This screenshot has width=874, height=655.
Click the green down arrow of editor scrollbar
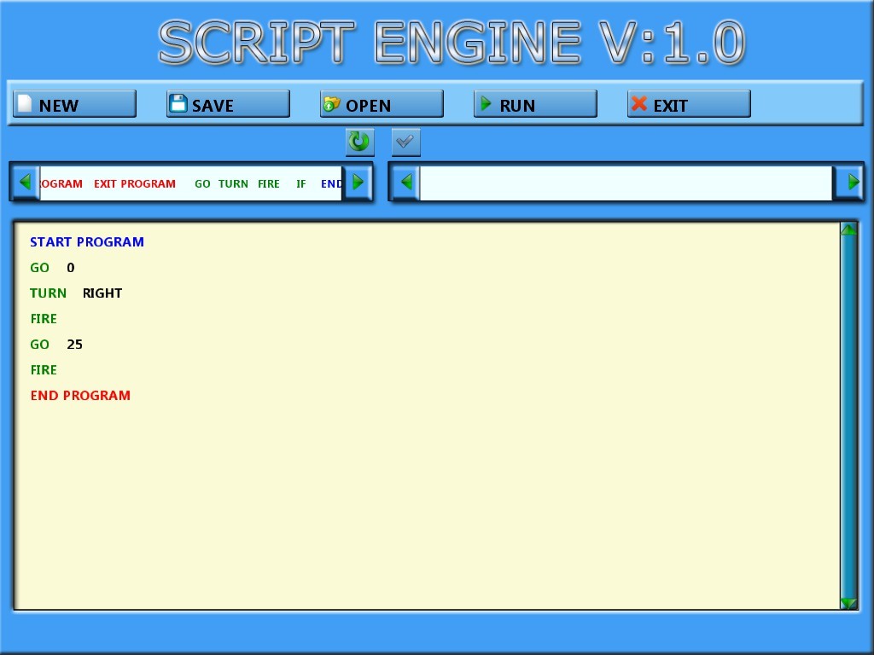point(847,603)
